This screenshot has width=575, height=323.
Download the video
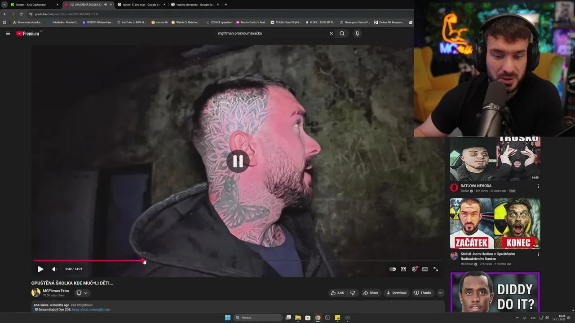(396, 292)
